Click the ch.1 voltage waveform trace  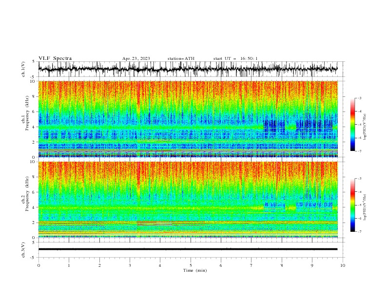point(188,69)
